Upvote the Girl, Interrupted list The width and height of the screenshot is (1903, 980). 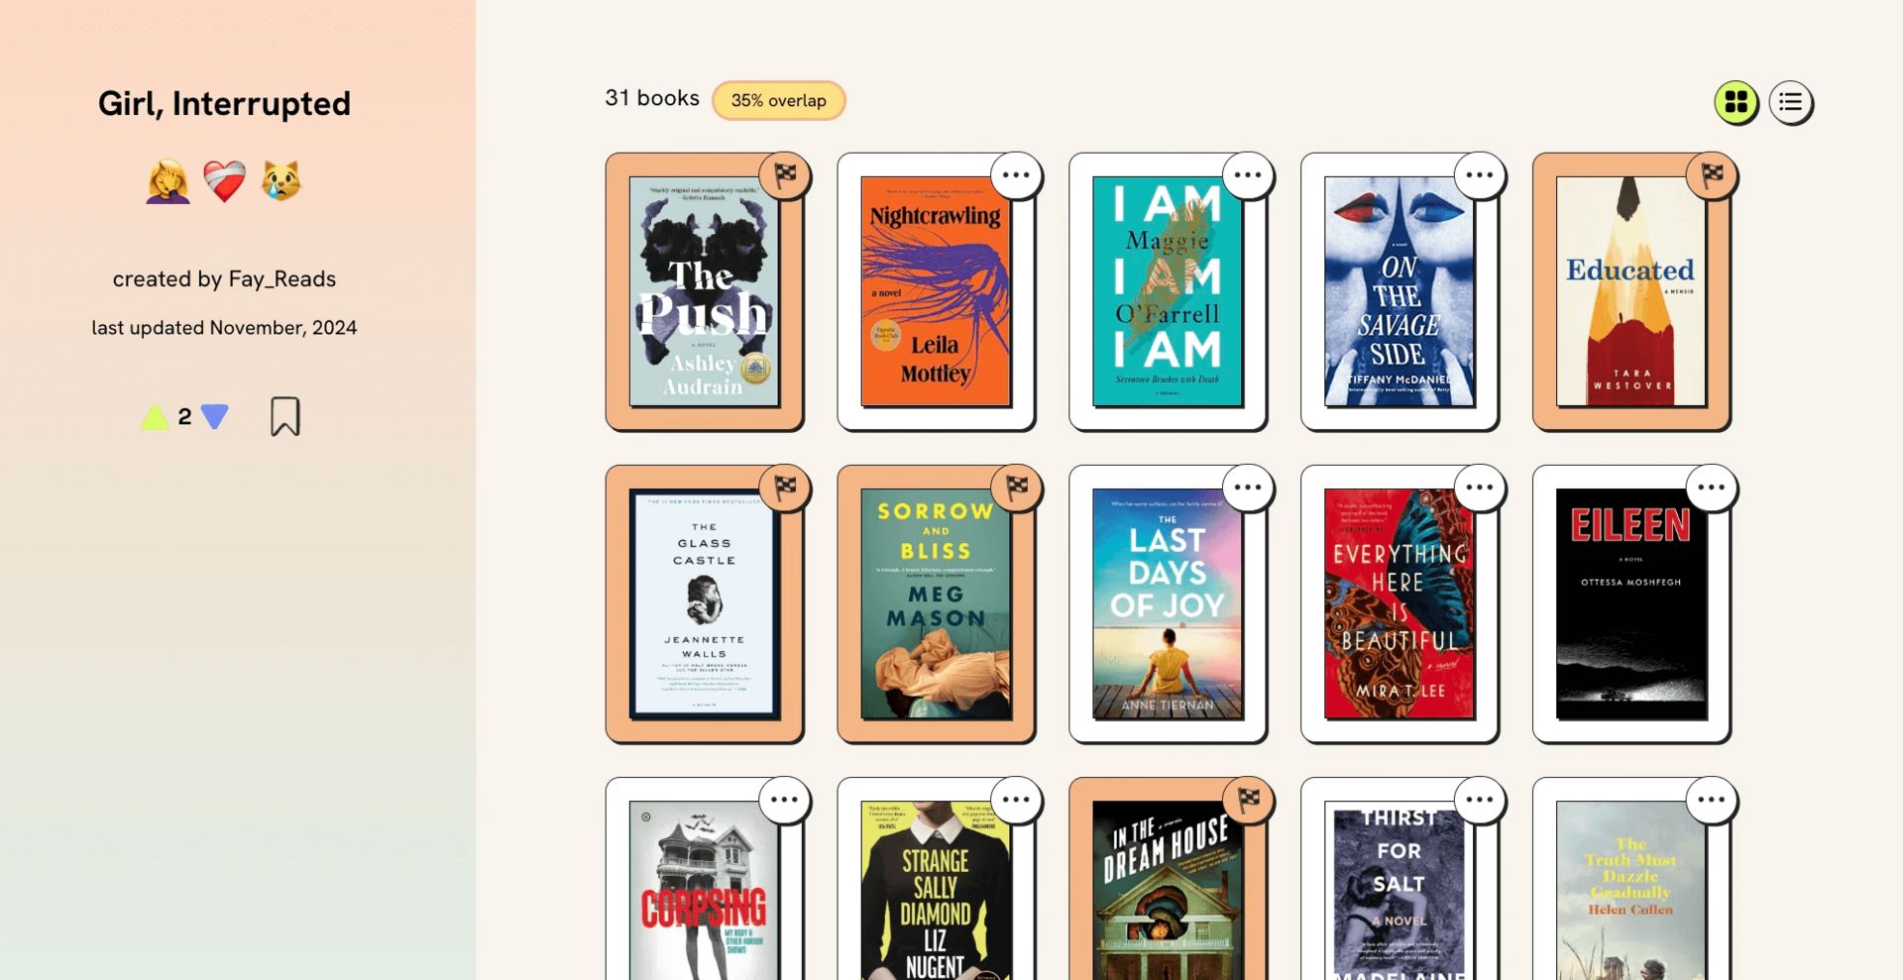click(x=155, y=417)
